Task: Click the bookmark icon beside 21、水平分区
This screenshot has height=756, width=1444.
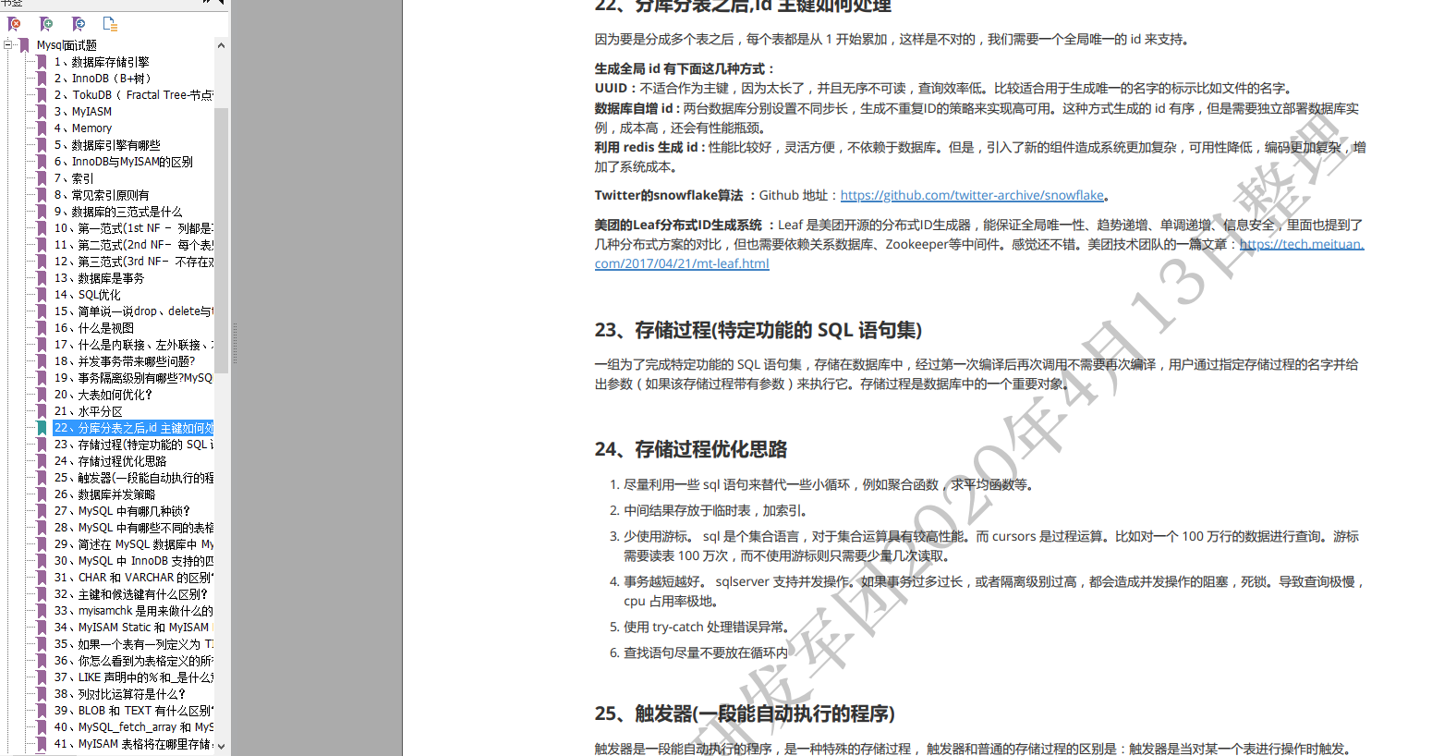Action: tap(42, 411)
